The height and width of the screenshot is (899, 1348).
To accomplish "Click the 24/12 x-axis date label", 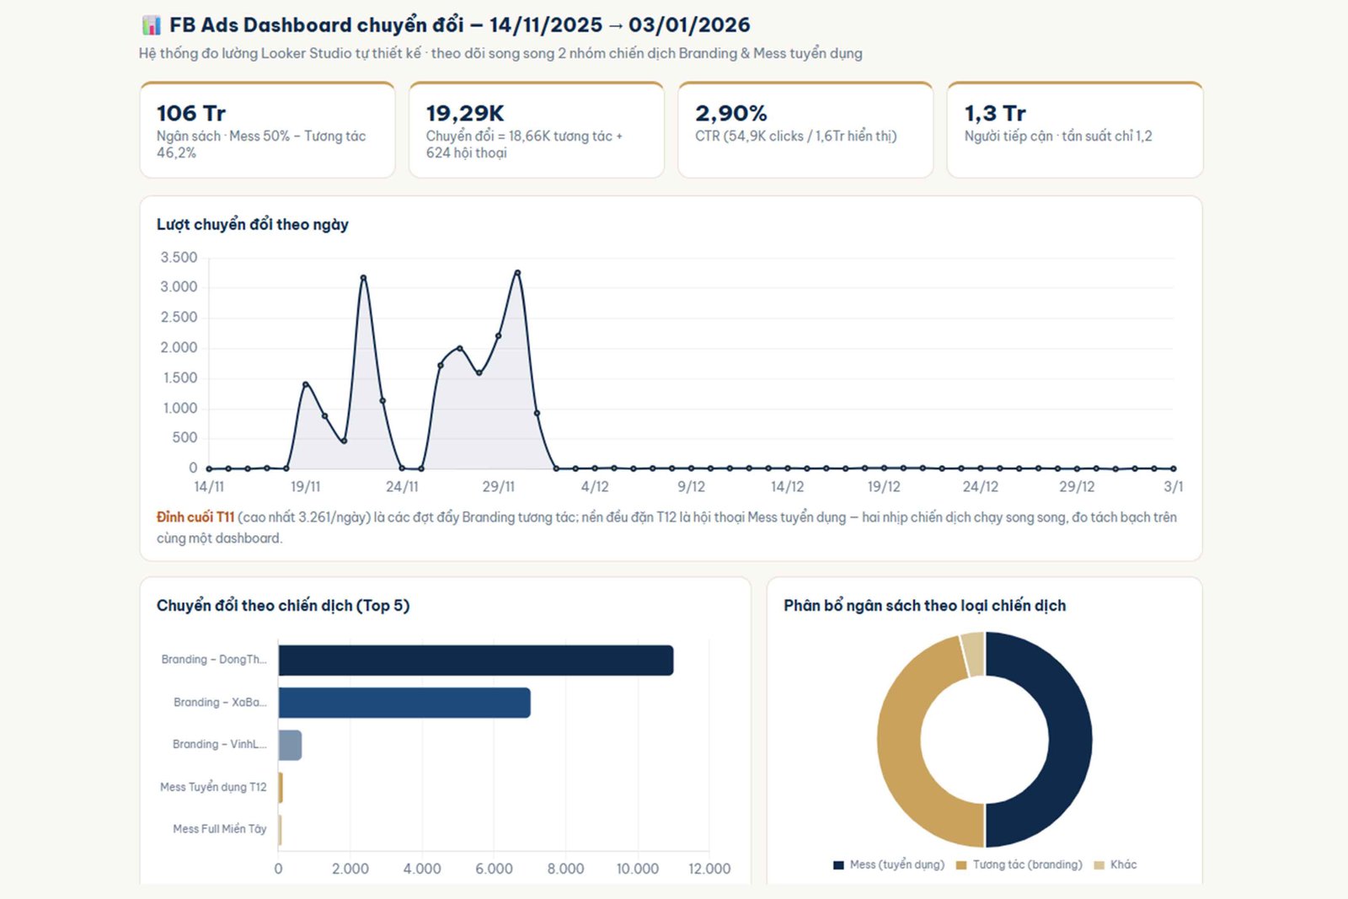I will point(981,487).
